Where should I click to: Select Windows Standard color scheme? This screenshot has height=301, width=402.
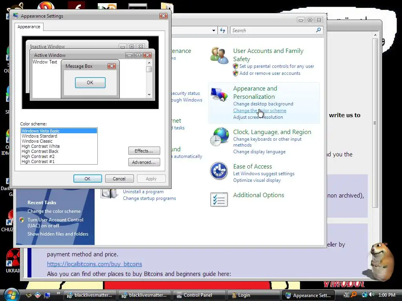40,136
